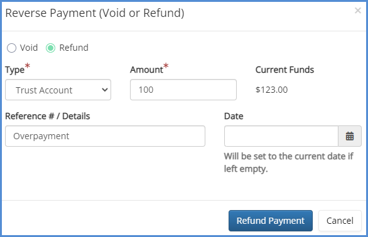This screenshot has height=237, width=368.
Task: Click the $123.00 current funds value
Action: tap(271, 90)
